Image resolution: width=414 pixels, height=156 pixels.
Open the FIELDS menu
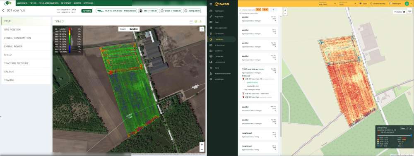(33, 3)
